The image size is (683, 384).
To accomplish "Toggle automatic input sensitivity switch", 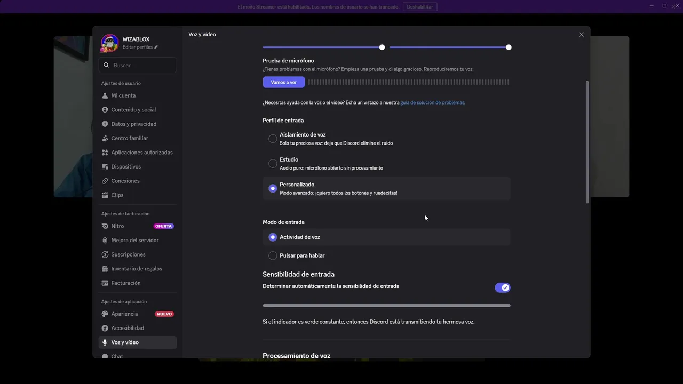I will (x=503, y=287).
